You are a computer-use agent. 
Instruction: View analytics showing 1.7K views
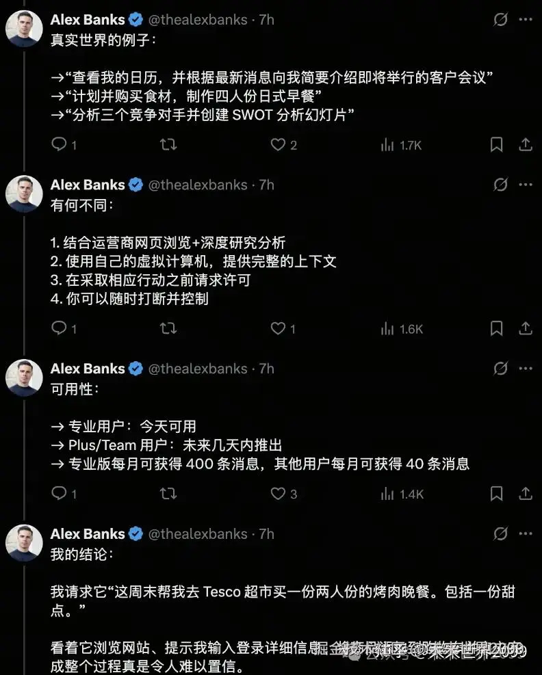point(402,145)
